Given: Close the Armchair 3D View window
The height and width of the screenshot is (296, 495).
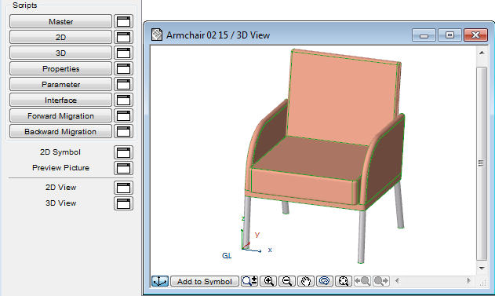Looking at the screenshot, I should pos(475,35).
